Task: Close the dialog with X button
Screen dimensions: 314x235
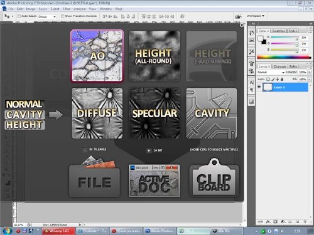Action: click(242, 25)
